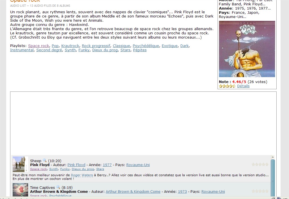
Task: Click the magnifier icon next to Sheep
Action: [x=45, y=160]
